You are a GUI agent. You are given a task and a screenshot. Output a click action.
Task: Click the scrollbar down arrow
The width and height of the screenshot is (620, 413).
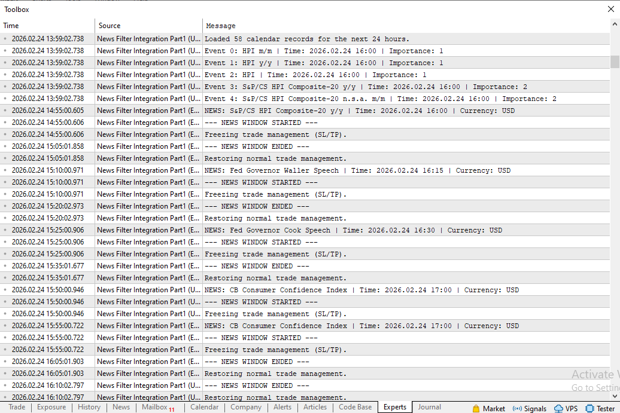pyautogui.click(x=615, y=396)
